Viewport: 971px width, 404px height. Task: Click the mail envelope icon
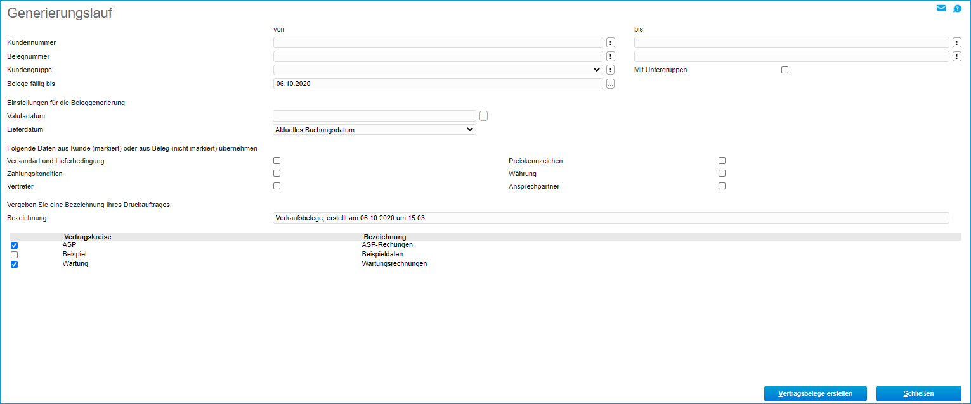pyautogui.click(x=941, y=9)
